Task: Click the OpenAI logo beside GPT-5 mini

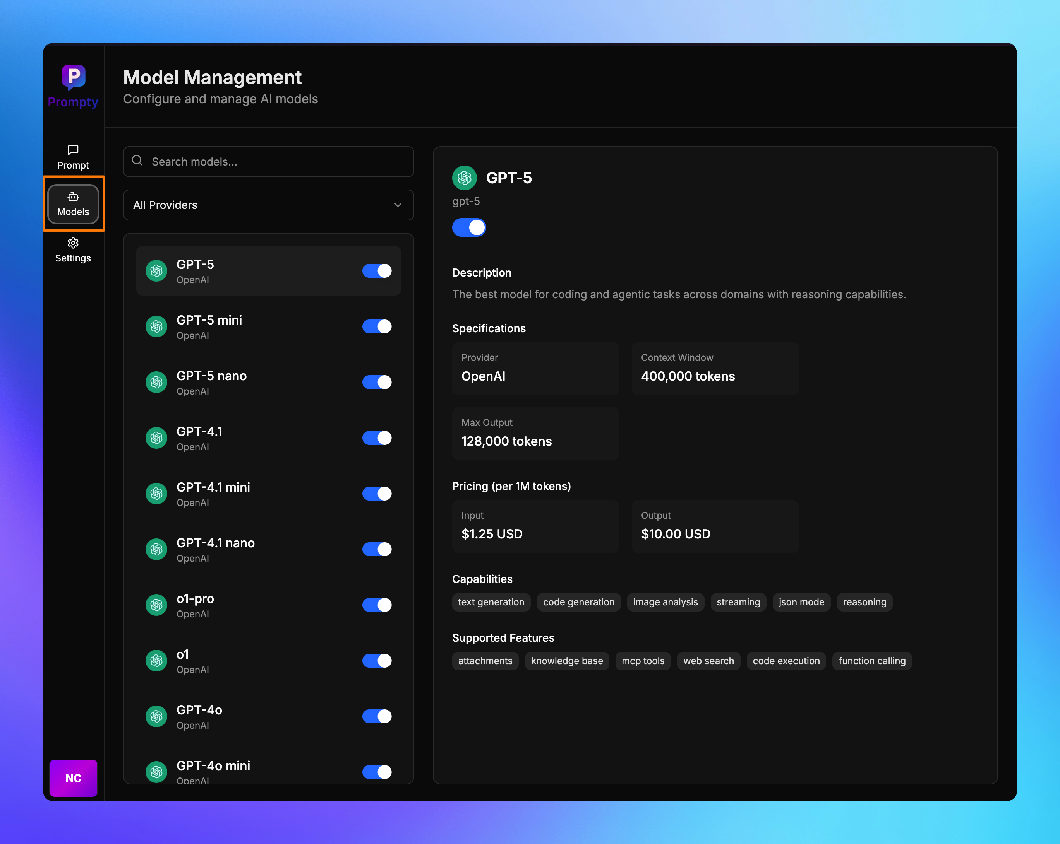Action: tap(156, 327)
